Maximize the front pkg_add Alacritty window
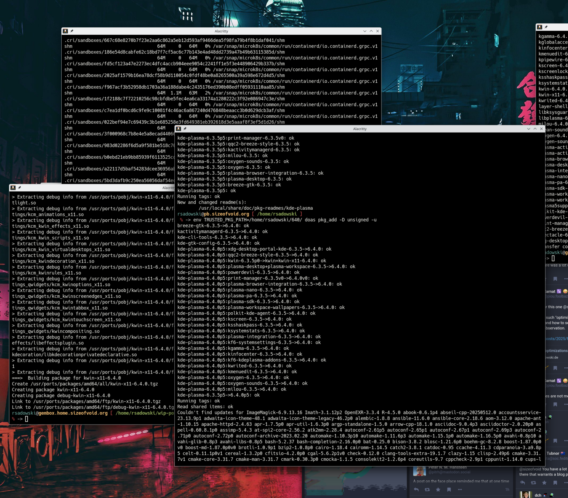The height and width of the screenshot is (498, 568). coord(535,129)
